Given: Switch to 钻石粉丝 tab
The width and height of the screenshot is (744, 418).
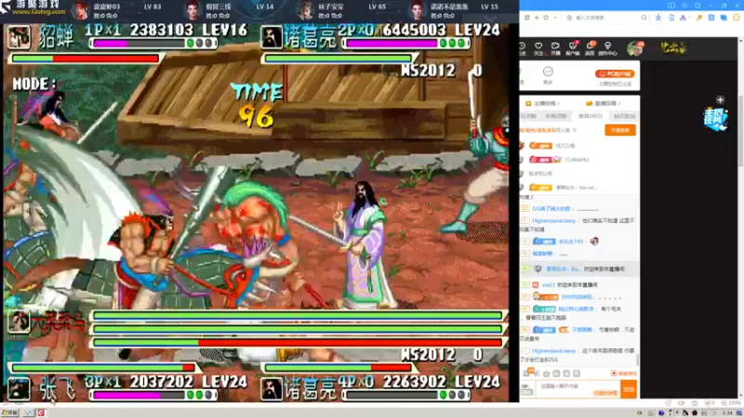Looking at the screenshot, I should [x=624, y=116].
